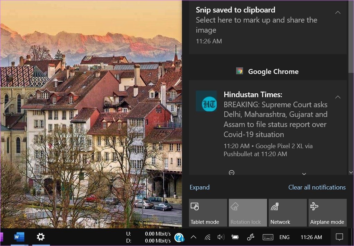Collapse the Snip saved notification chevron

click(338, 12)
